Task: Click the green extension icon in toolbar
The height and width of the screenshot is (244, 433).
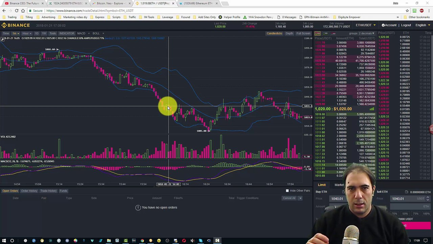Action: (414, 11)
